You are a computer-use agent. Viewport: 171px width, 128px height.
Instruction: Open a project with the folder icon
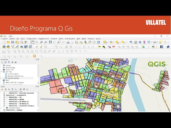pyautogui.click(x=8, y=42)
